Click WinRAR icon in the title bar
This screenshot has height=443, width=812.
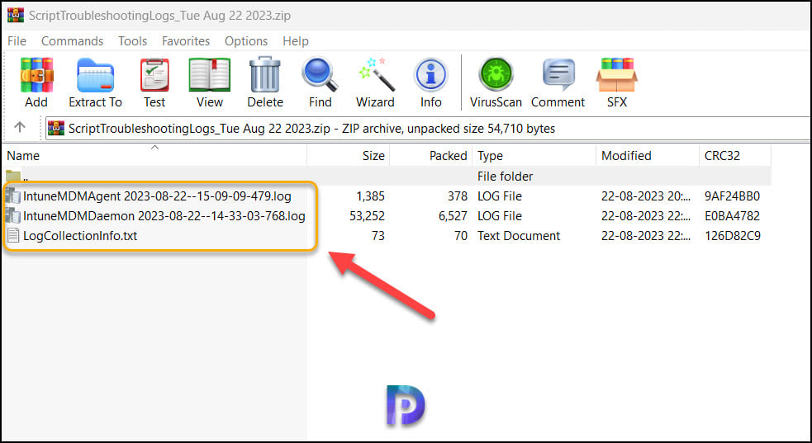16,15
